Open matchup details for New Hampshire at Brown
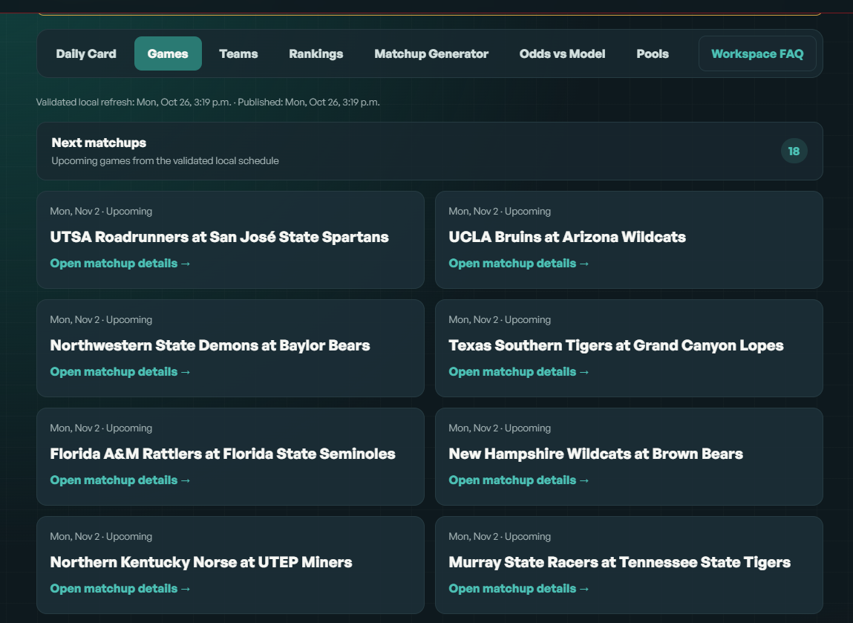The height and width of the screenshot is (623, 853). point(518,480)
